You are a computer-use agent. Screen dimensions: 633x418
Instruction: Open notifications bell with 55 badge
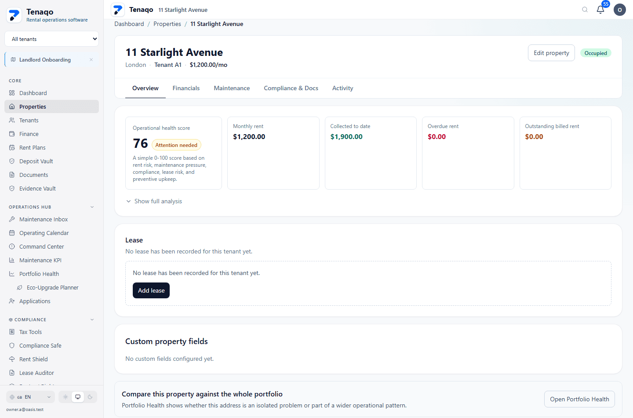(600, 9)
